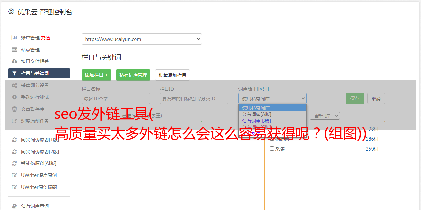Click the 取消 button
This screenshot has width=421, height=210.
click(376, 98)
